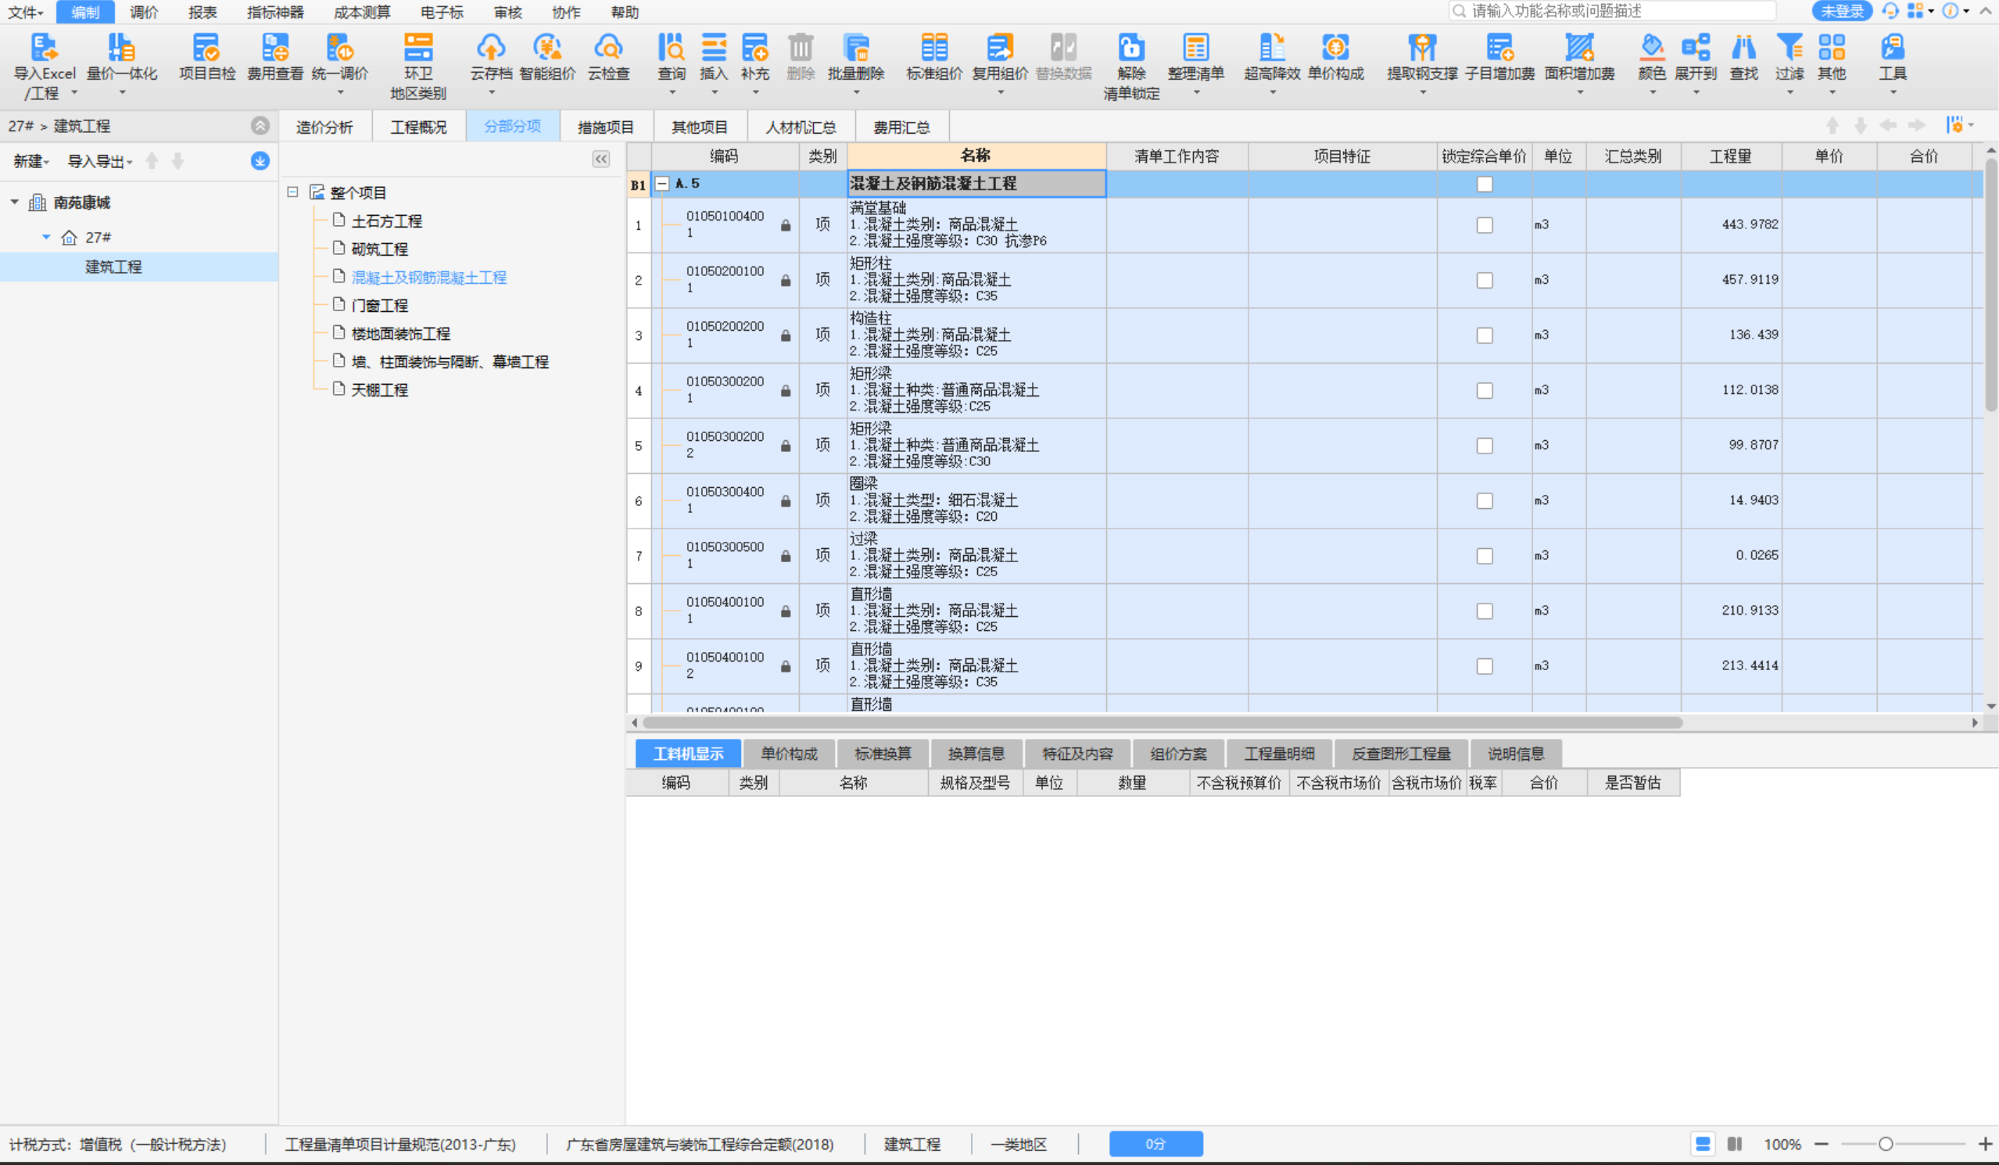Collapse the 南苑康城 project tree node

coord(14,203)
